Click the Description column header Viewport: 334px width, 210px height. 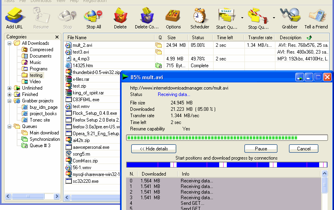pyautogui.click(x=290, y=38)
